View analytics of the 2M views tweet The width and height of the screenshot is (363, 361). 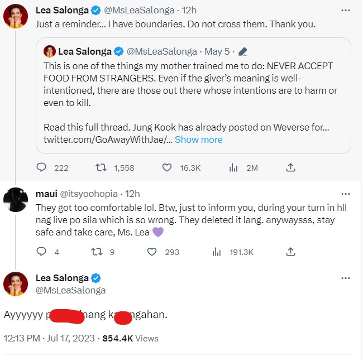[234, 167]
